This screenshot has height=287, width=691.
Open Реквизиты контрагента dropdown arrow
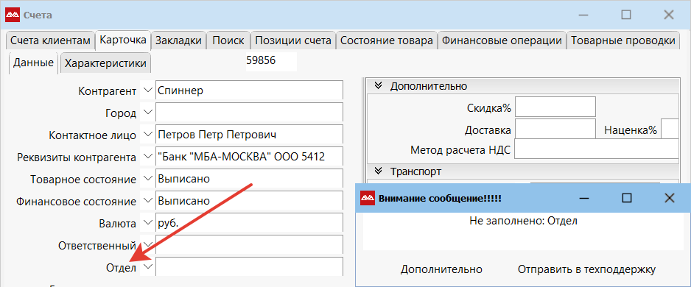pos(147,157)
